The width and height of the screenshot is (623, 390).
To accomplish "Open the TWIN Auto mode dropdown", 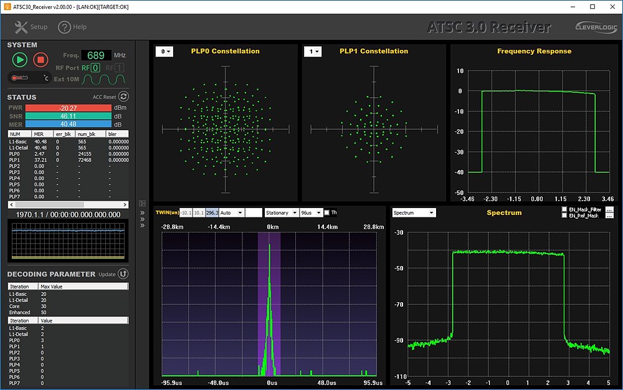I will 231,213.
